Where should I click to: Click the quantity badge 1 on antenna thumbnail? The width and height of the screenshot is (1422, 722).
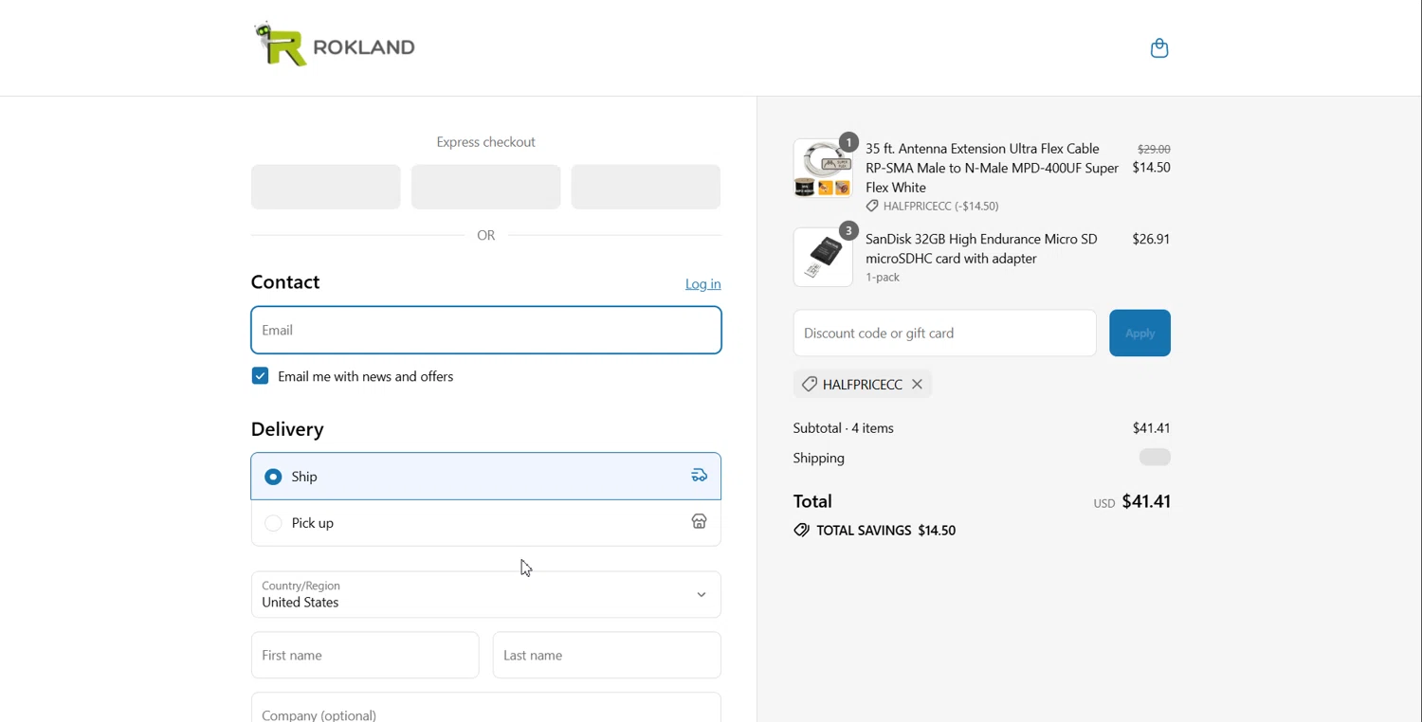[848, 143]
